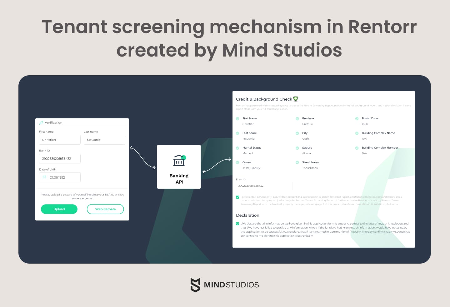Click the check icon next to Marital Status
450x307 pixels.
pyautogui.click(x=237, y=148)
